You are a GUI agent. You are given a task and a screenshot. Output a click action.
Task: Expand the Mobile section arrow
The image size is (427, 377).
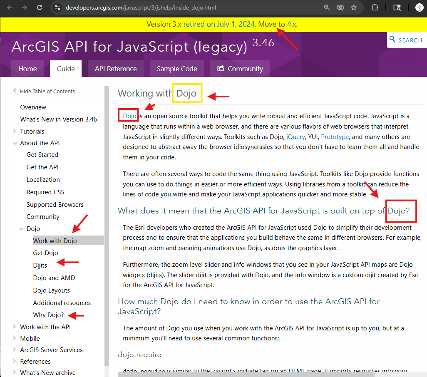[x=15, y=338]
